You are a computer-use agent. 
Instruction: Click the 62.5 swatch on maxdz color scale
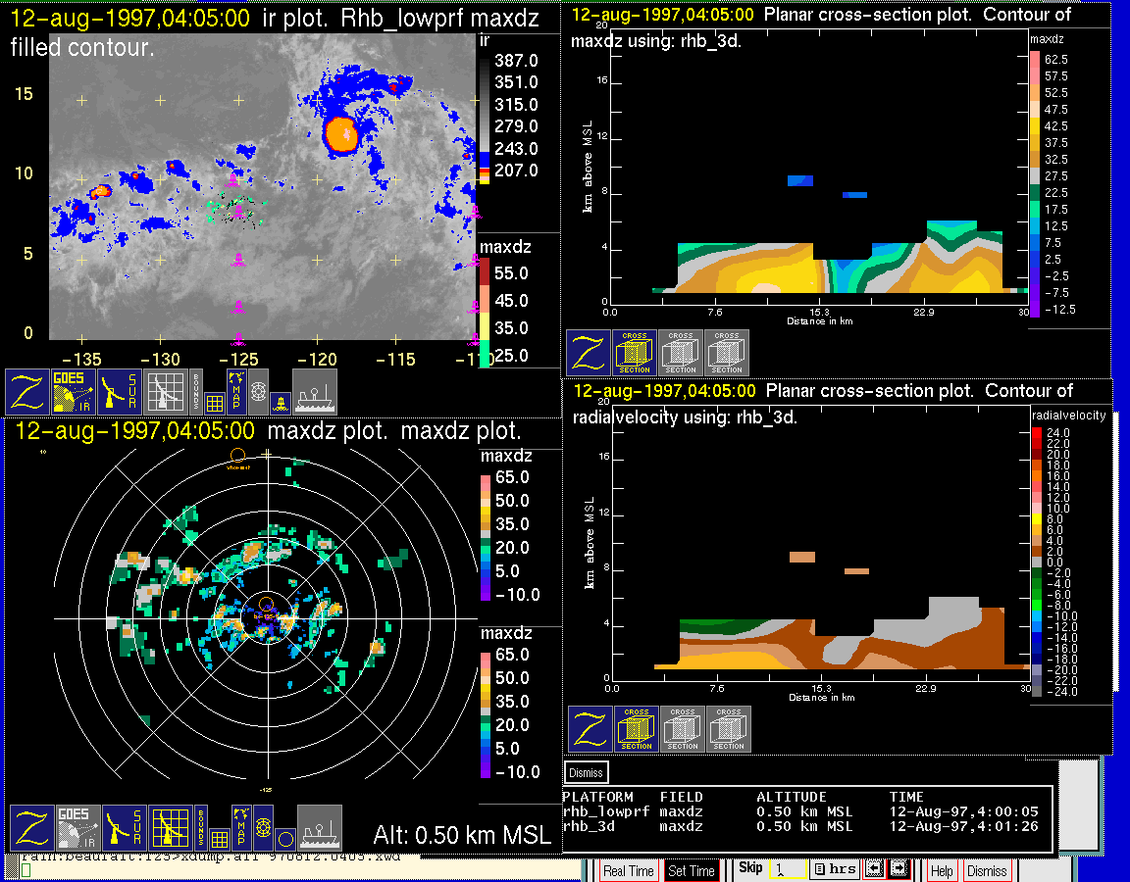click(x=1034, y=60)
